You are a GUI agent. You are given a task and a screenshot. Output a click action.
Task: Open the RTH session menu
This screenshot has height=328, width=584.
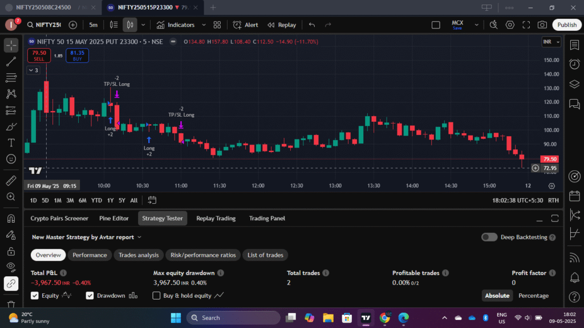click(x=553, y=200)
